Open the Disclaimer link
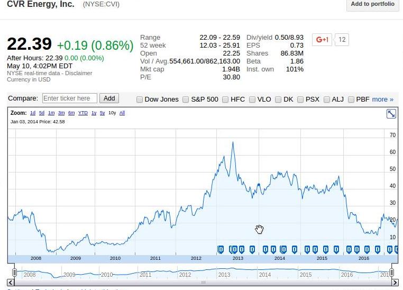 [78, 73]
